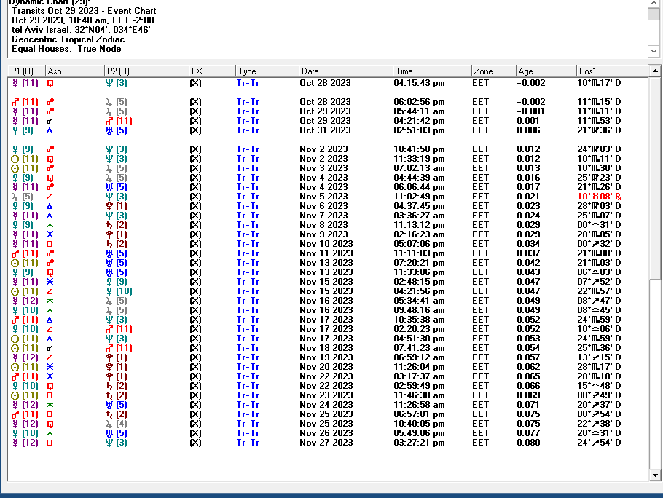Click sesquiquadrate symbol in Nov 4 04:44:39 am row
Image resolution: width=663 pixels, height=498 pixels.
pos(50,178)
